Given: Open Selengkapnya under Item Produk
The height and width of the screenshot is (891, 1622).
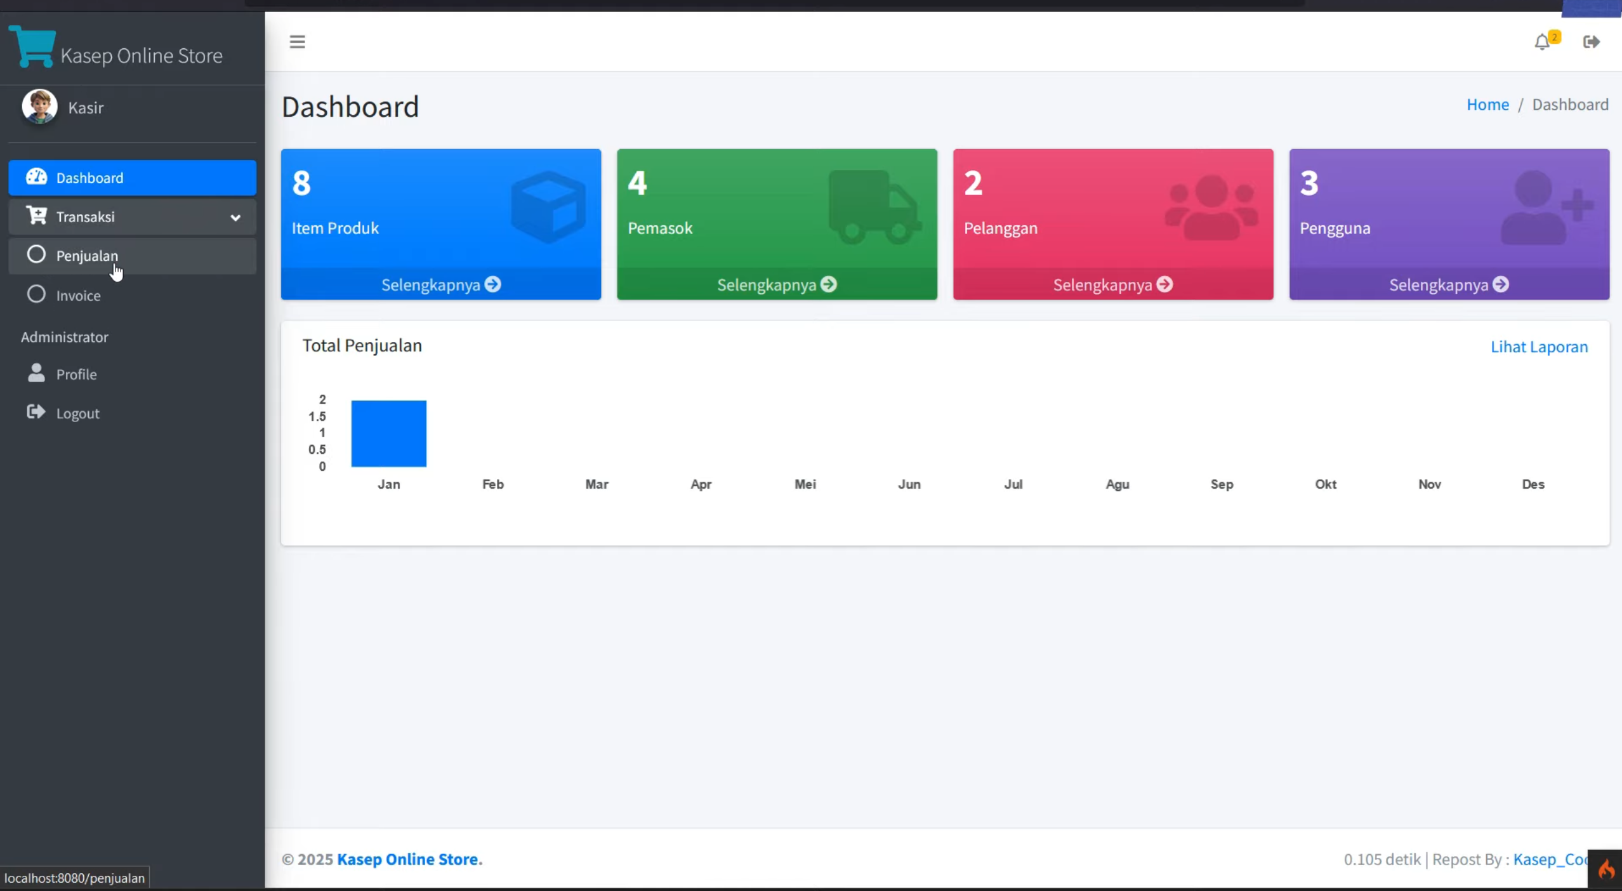Looking at the screenshot, I should [x=441, y=285].
